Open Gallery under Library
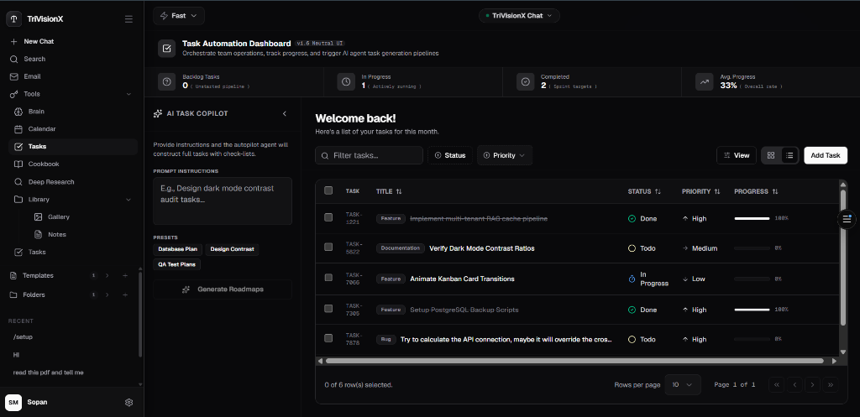Screen dimensions: 860x417 pos(58,217)
